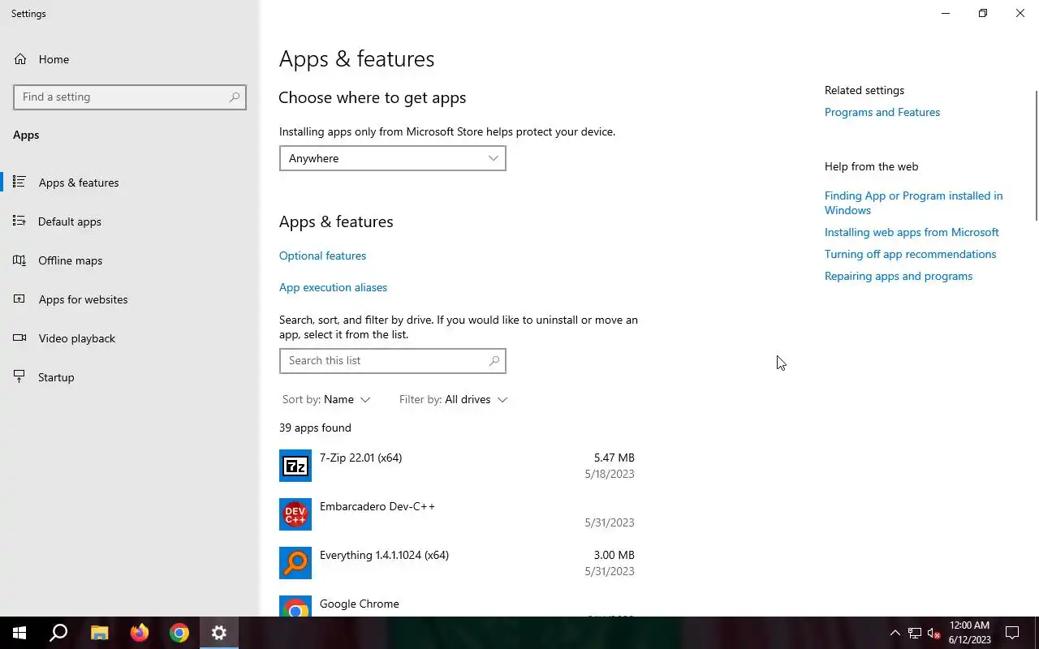Open App execution aliases link
The width and height of the screenshot is (1039, 649).
(333, 287)
